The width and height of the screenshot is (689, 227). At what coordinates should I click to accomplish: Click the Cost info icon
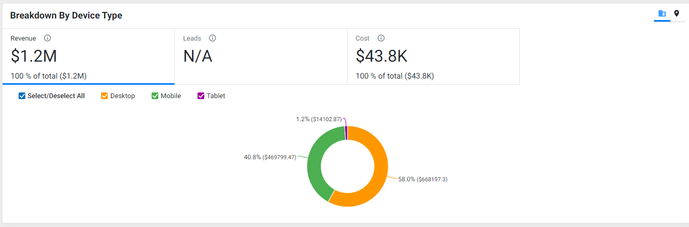(381, 38)
